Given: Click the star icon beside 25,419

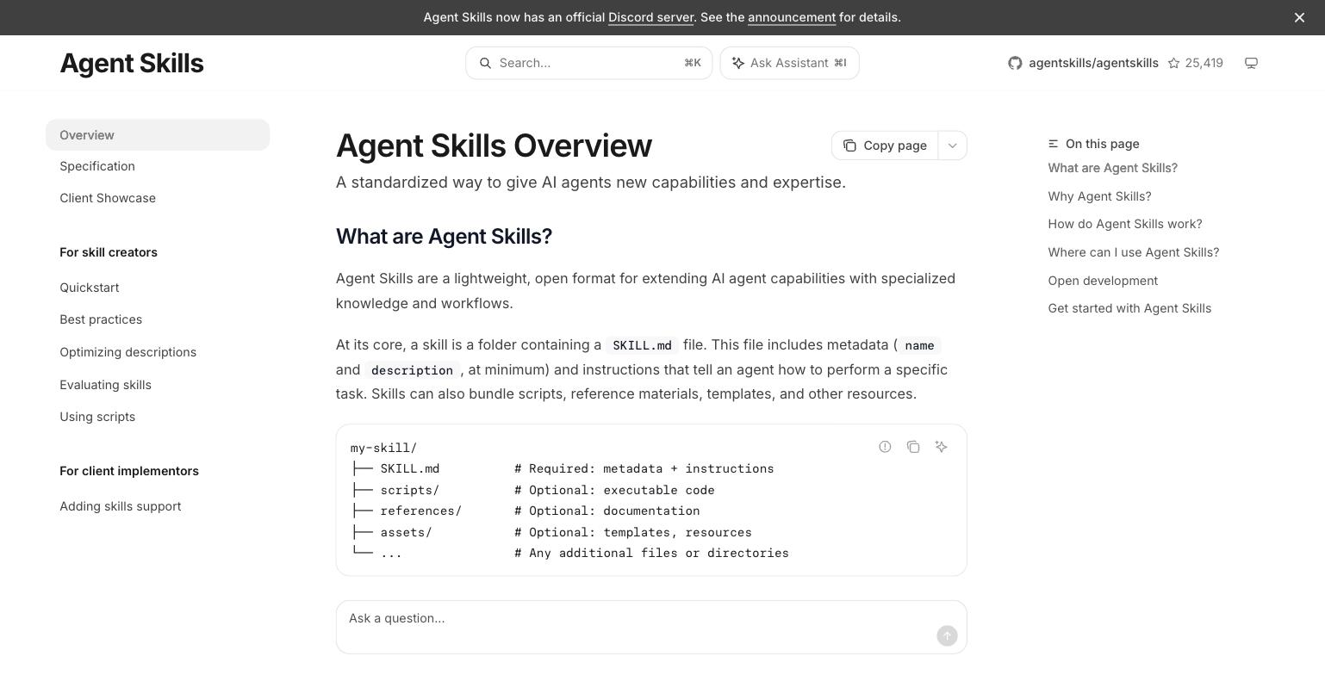Looking at the screenshot, I should pyautogui.click(x=1173, y=63).
